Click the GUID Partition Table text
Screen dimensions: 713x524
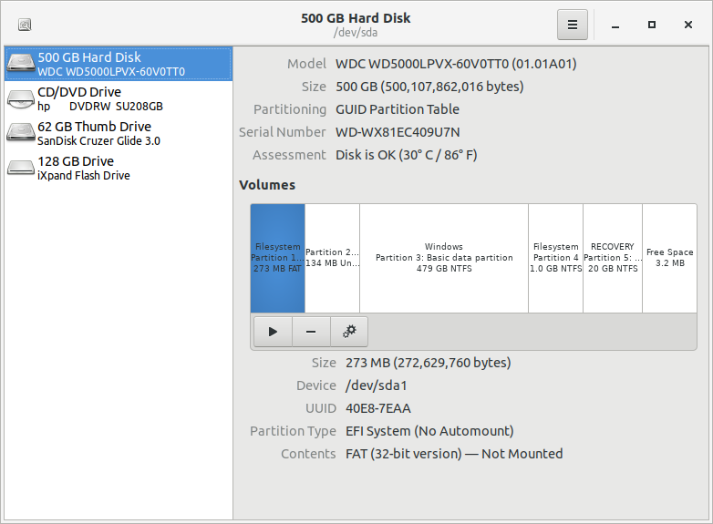[398, 109]
